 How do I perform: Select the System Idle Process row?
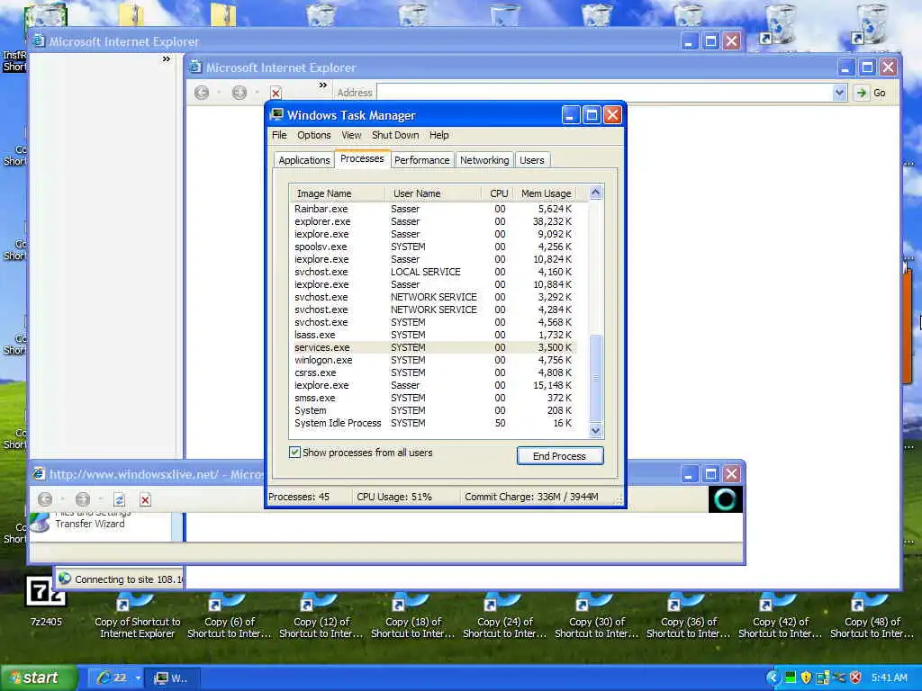[433, 423]
